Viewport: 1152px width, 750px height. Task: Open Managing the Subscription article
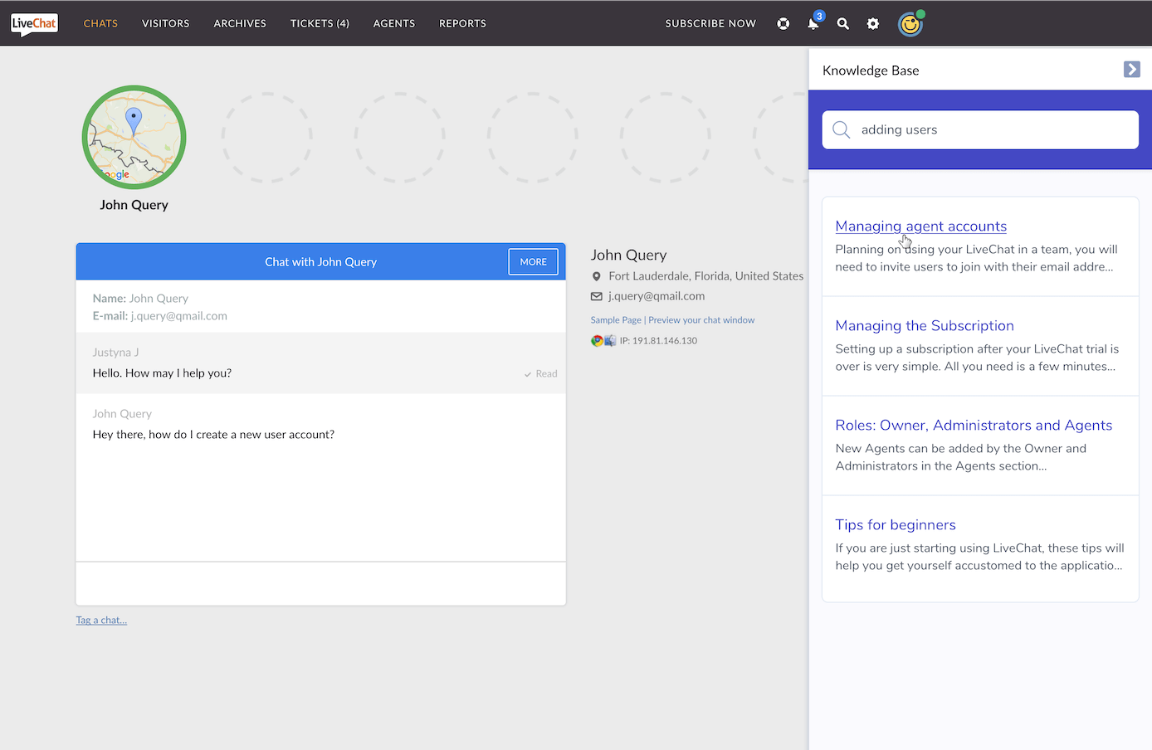[925, 325]
